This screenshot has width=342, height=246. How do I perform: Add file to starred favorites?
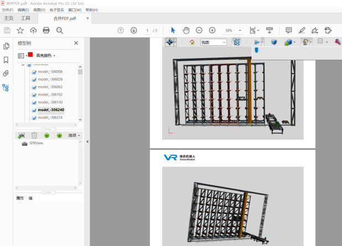(x=20, y=30)
